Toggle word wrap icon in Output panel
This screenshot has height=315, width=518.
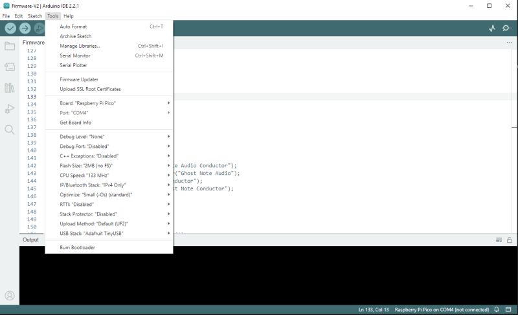(499, 240)
